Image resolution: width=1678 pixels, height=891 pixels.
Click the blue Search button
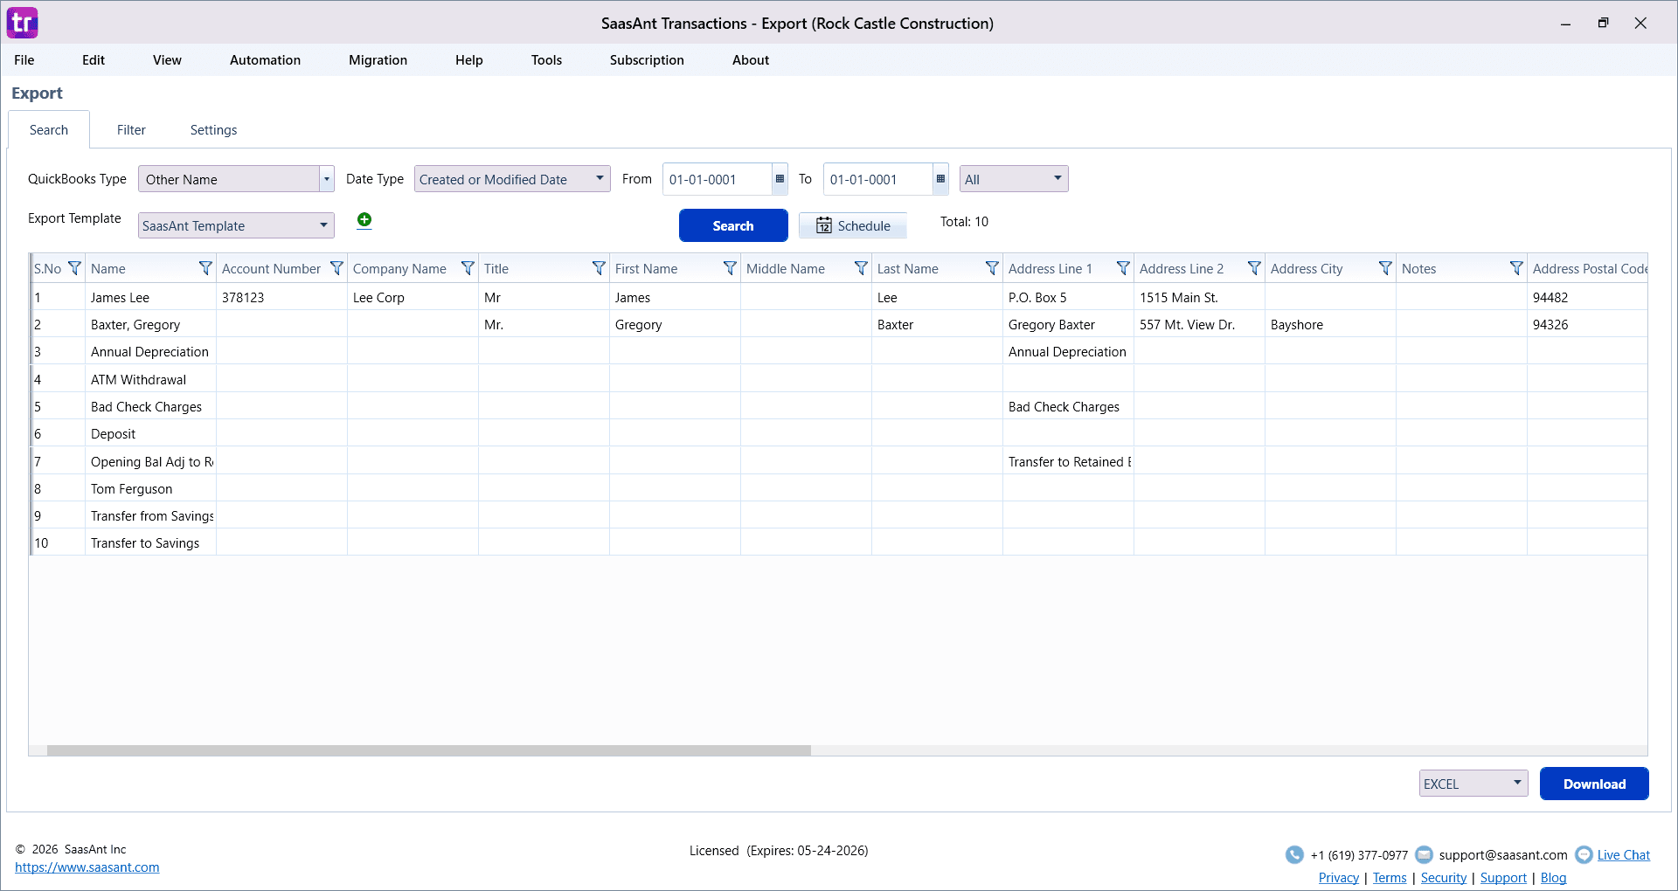click(x=732, y=225)
